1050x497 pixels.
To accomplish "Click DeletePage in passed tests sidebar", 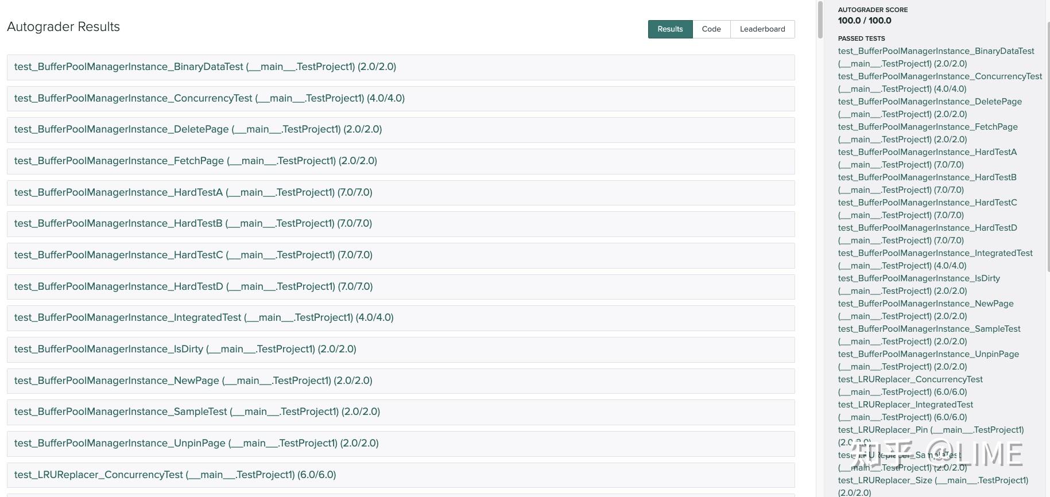I will click(929, 108).
